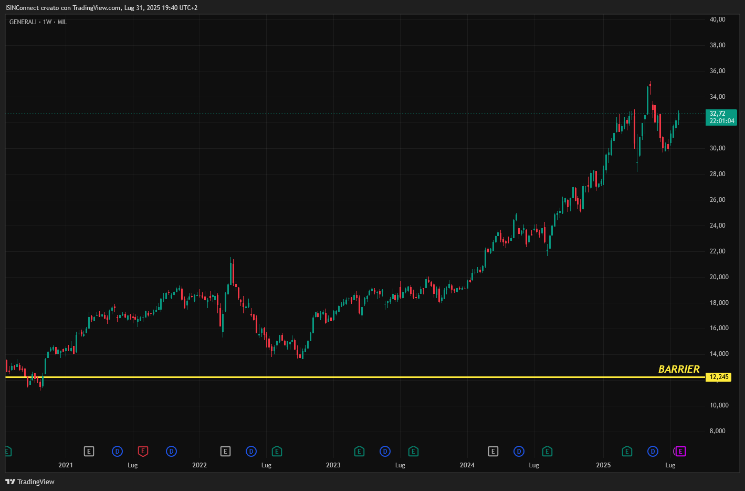This screenshot has height=491, width=745.
Task: Open the magenta E upcoming earnings marker
Action: tap(680, 451)
